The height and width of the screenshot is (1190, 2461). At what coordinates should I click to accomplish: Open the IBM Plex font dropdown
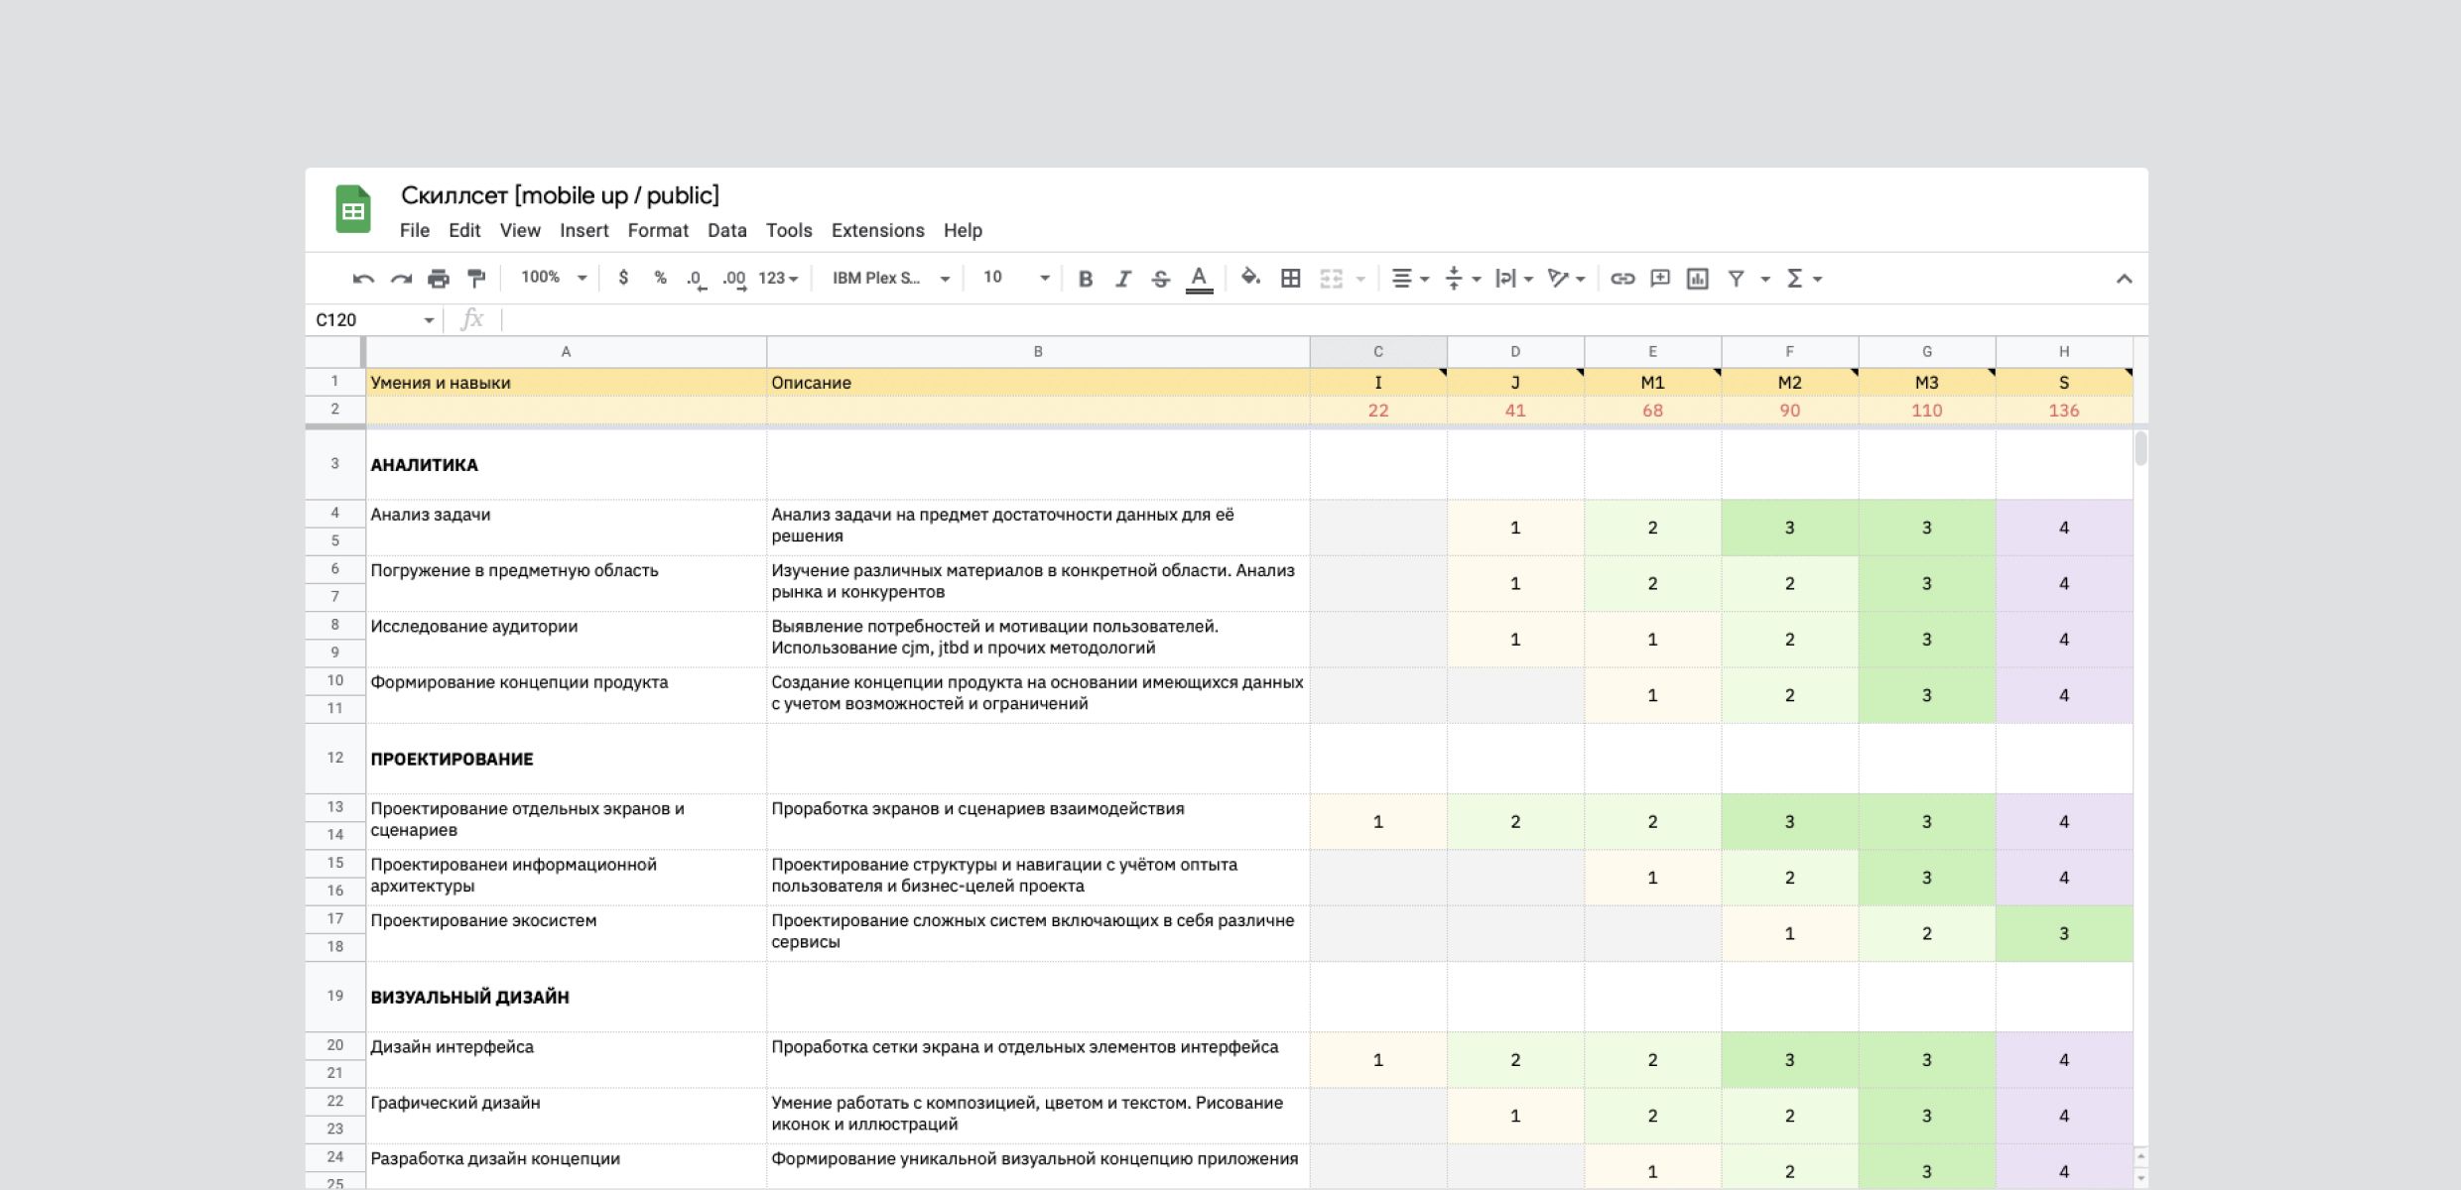(x=891, y=279)
